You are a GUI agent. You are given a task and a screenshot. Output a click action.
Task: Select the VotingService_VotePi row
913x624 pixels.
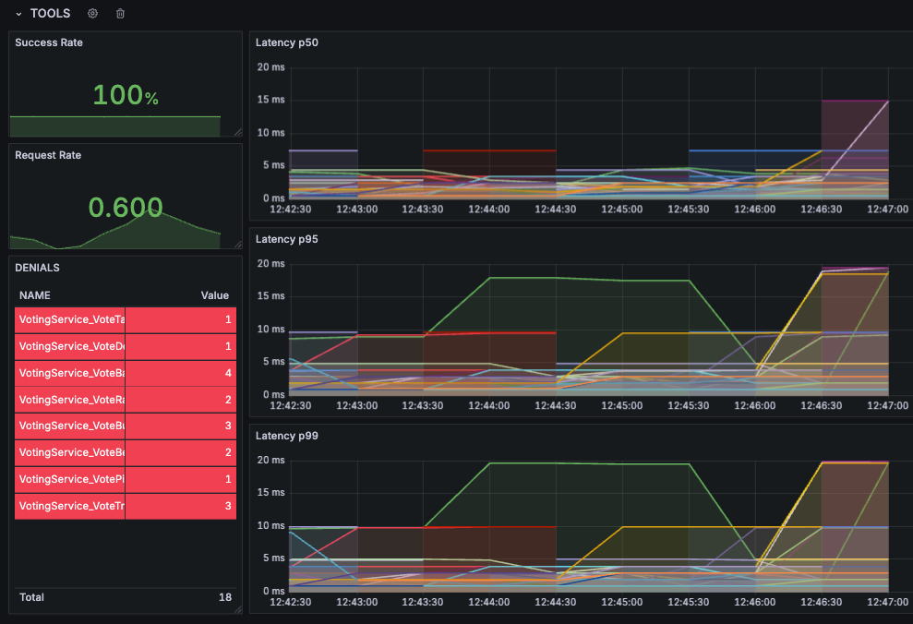pyautogui.click(x=126, y=479)
